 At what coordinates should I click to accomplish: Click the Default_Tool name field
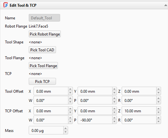[44, 18]
